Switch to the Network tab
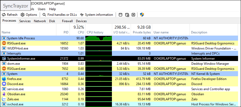241x107 pixels. coord(40,21)
